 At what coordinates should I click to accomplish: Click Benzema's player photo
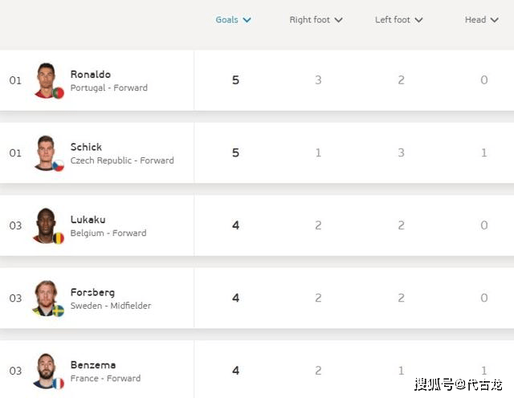point(47,371)
